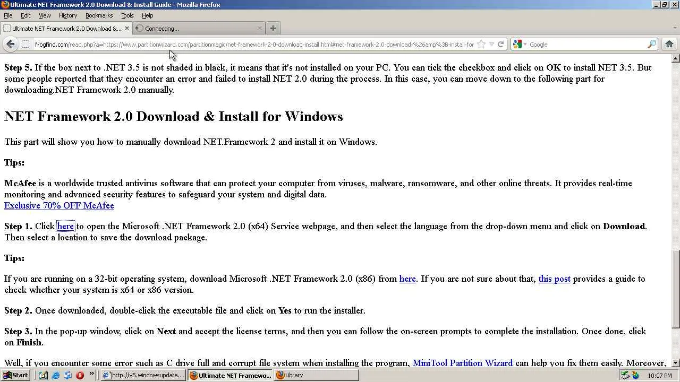Open the 'this post' link
The width and height of the screenshot is (680, 382).
coord(555,279)
